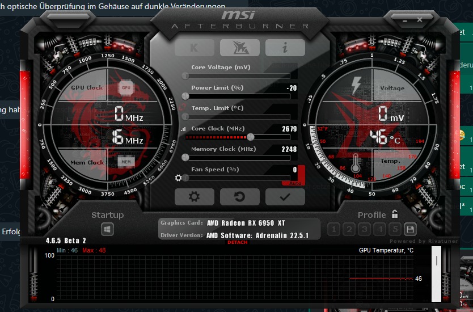Click the Power Limit value -20
The height and width of the screenshot is (312, 473).
pos(292,88)
